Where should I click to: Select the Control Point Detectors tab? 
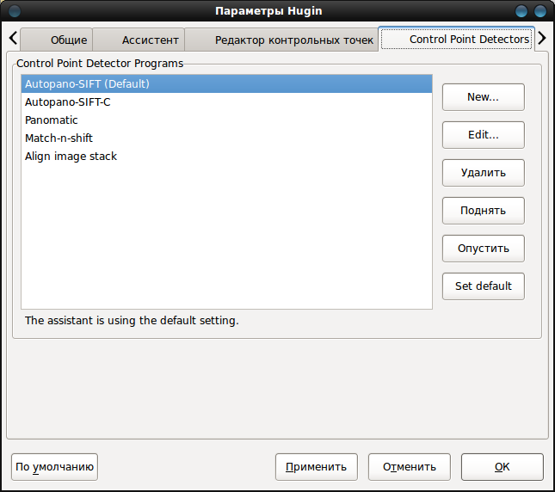coord(456,39)
